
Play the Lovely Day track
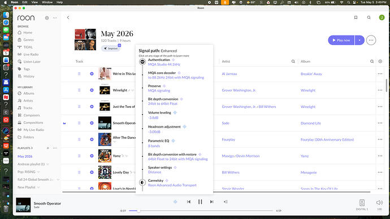coord(92,172)
